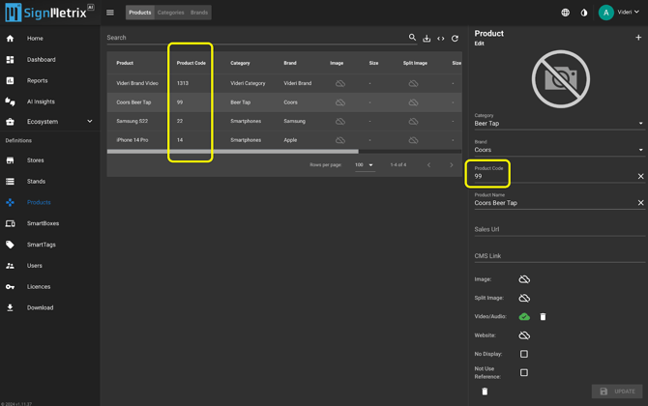Open the Brand dropdown showing Coors
Image resolution: width=648 pixels, height=406 pixels.
[x=558, y=150]
